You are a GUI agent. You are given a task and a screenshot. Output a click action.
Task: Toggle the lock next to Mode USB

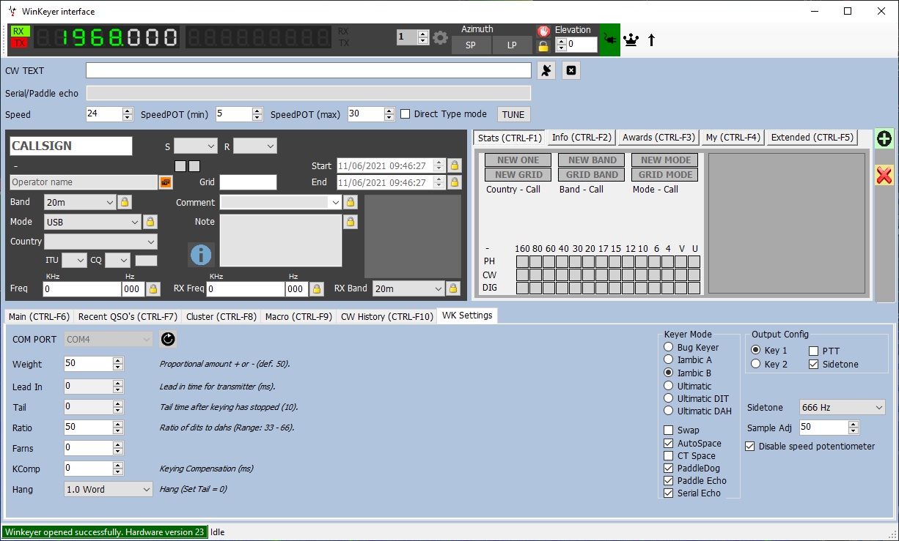coord(150,221)
